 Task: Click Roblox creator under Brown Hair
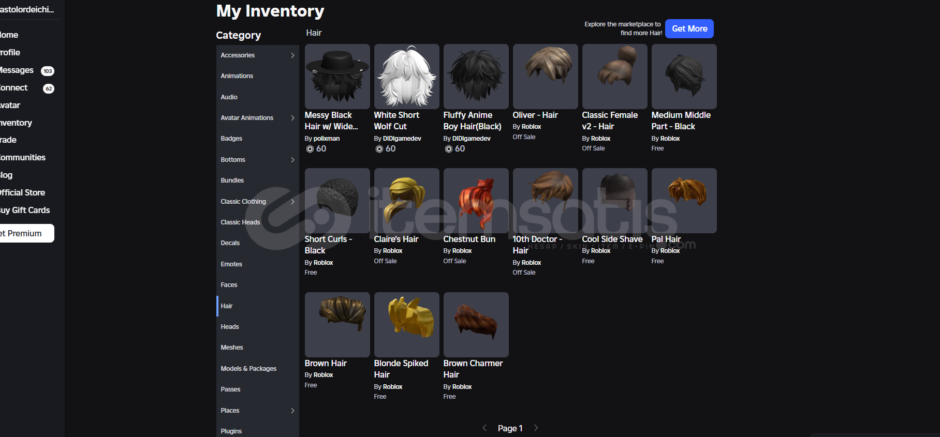coord(324,375)
